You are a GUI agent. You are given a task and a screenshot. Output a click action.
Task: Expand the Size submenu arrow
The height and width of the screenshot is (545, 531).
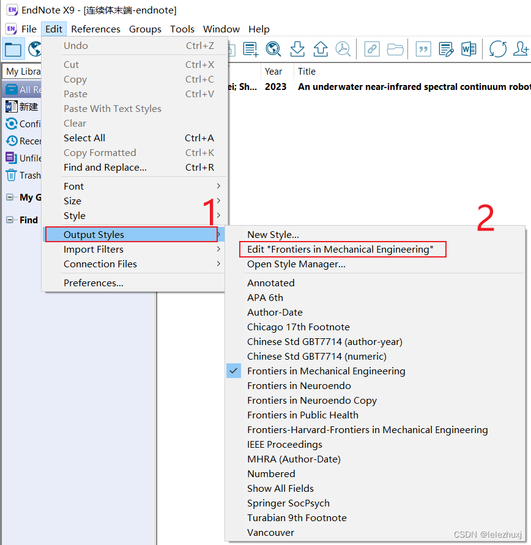218,201
